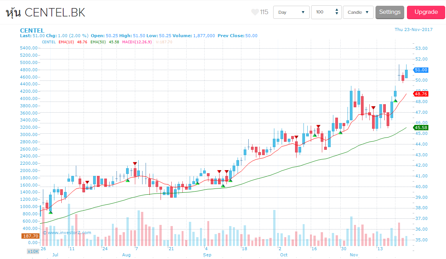The width and height of the screenshot is (446, 259).
Task: Click the red sell marker in mid-November
Action: pyautogui.click(x=373, y=108)
